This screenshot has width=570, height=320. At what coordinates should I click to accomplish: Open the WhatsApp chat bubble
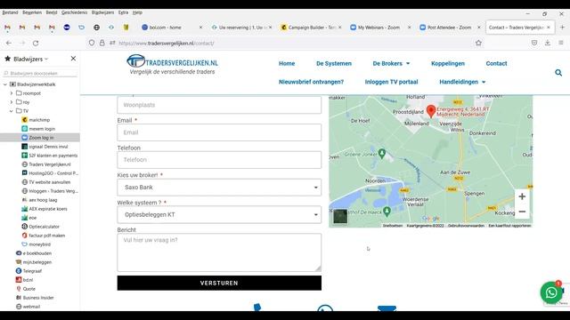[551, 292]
